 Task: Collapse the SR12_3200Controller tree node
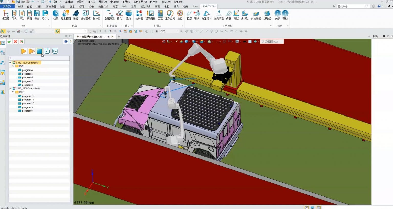tap(10, 62)
